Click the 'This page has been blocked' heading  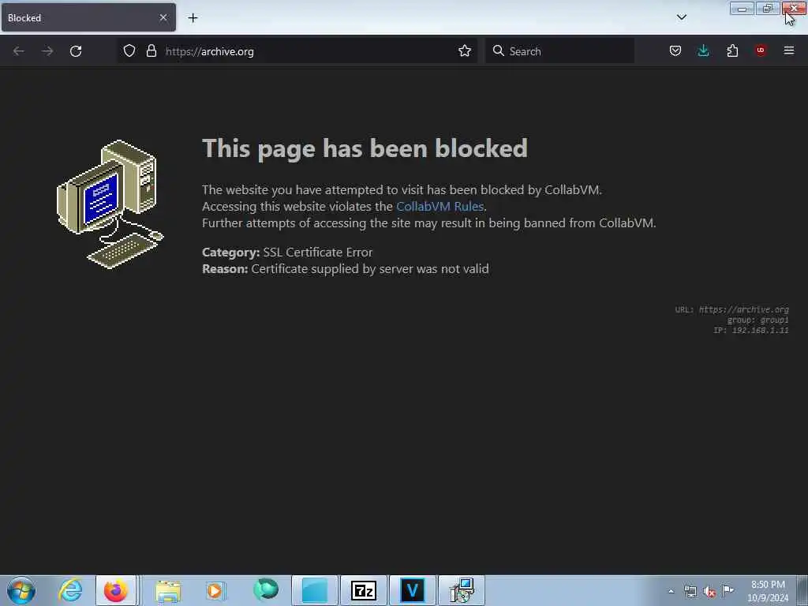click(x=365, y=148)
